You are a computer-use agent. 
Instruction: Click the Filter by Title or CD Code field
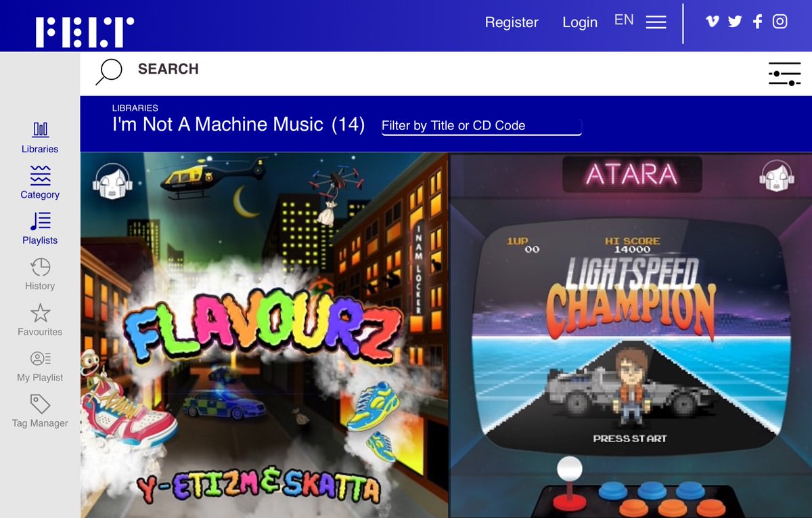[480, 126]
